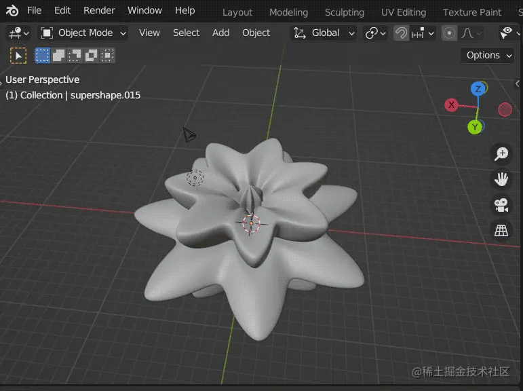
Task: Select the camera object in the viewport
Action: click(x=189, y=134)
